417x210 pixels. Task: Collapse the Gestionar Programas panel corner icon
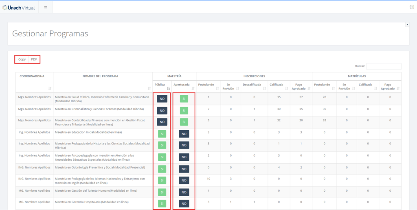(x=407, y=25)
